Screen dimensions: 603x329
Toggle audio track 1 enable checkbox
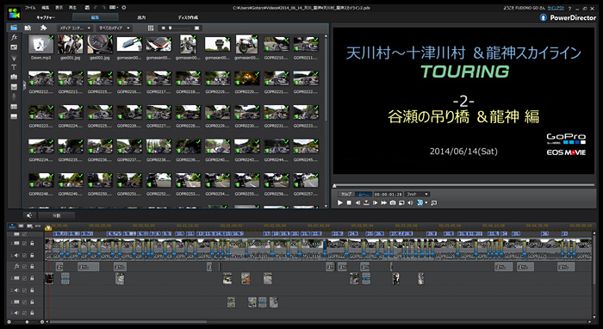coord(25,255)
